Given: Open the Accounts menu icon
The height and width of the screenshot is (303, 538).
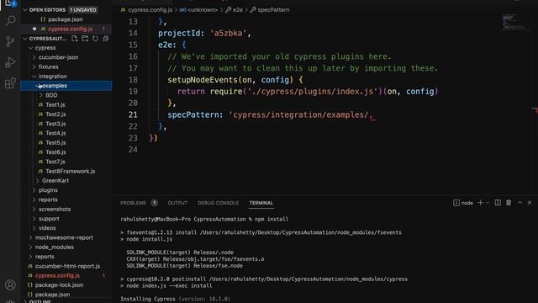Looking at the screenshot, I should pos(10,284).
